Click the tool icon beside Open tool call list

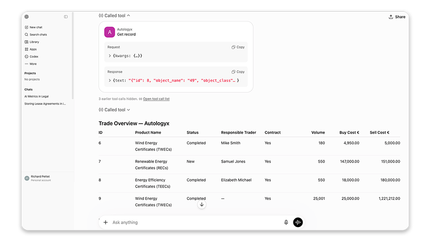(x=140, y=99)
